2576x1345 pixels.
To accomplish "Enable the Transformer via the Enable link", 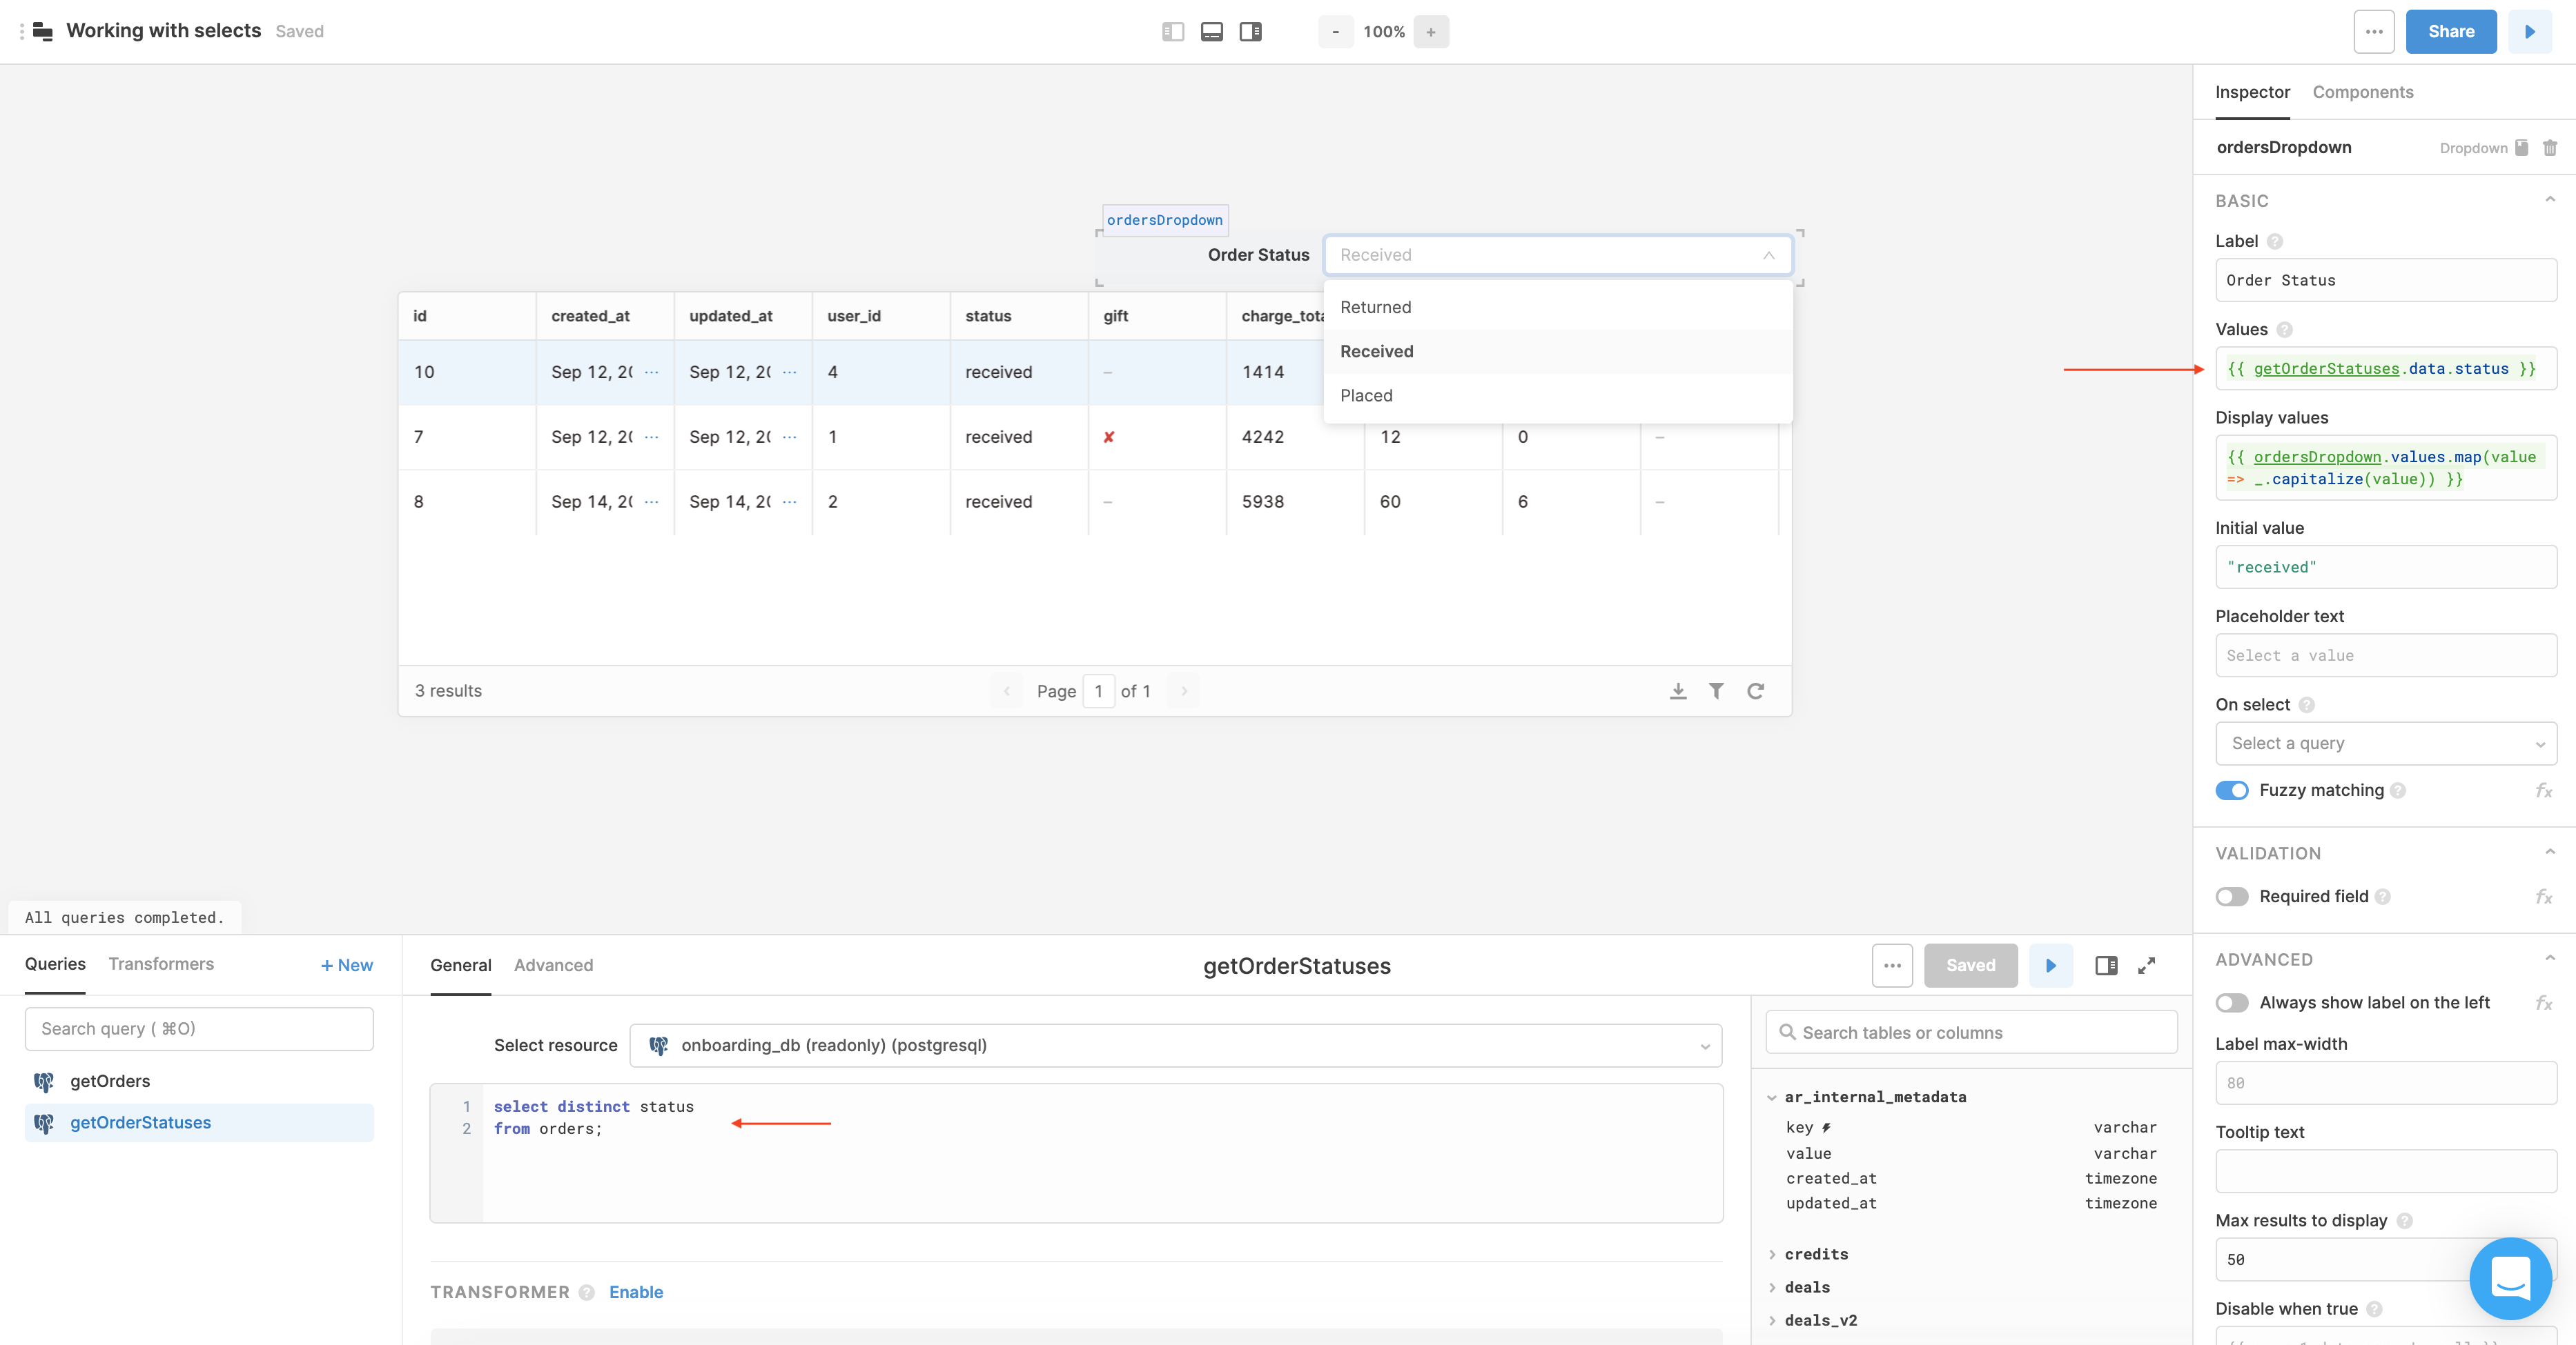I will 636,1292.
